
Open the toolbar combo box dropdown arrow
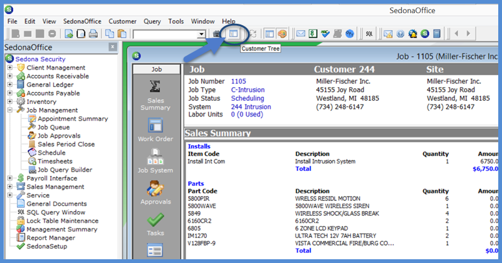[201, 34]
